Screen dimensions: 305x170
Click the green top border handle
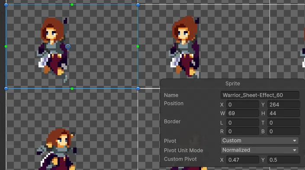[x=72, y=4]
